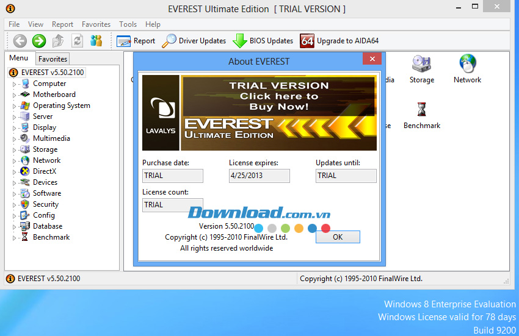Select the Devices tree icon
Screen dimensions: 519x336
[25, 182]
